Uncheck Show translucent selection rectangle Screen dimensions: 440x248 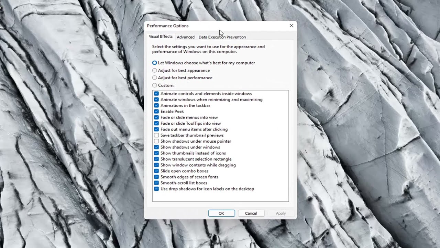click(156, 159)
